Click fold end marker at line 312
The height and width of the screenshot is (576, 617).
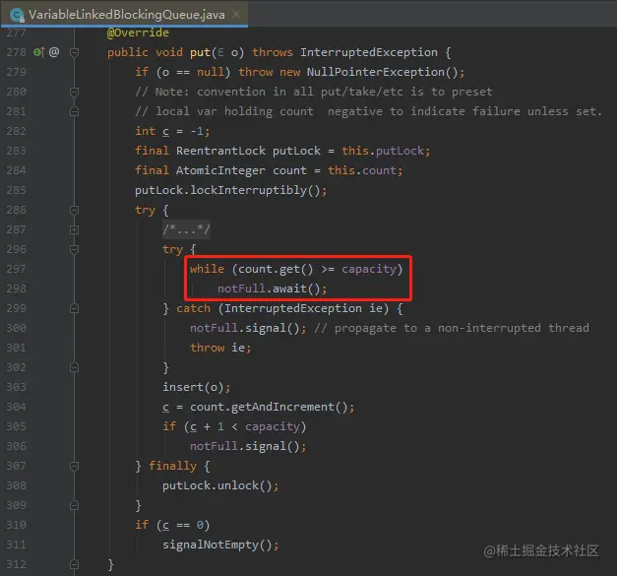point(74,564)
